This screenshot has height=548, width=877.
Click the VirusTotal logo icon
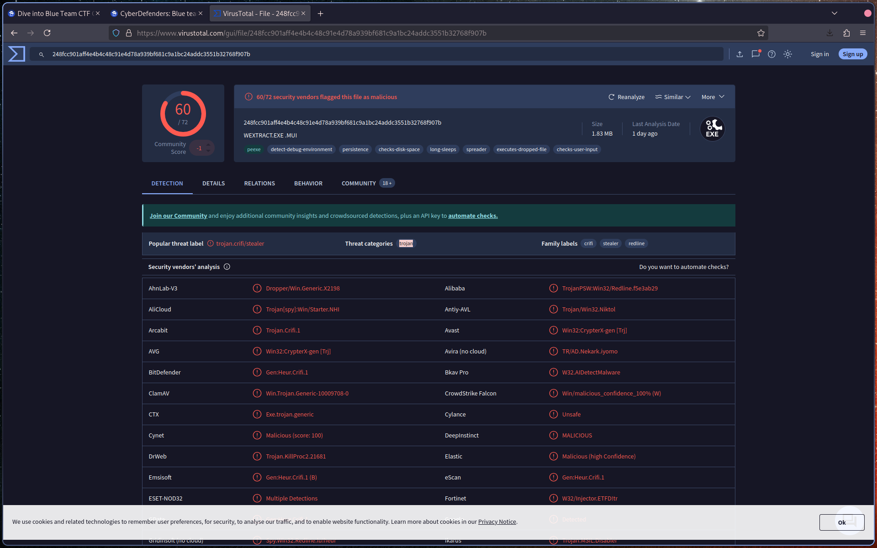click(x=16, y=54)
